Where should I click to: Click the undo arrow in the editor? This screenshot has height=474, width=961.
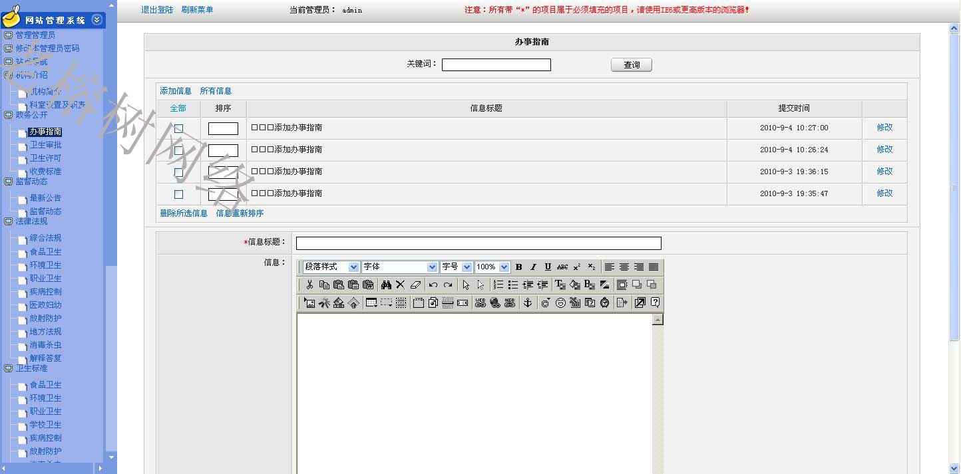pyautogui.click(x=433, y=285)
